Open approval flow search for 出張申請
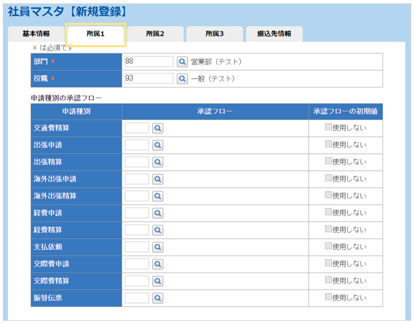414x323 pixels. pyautogui.click(x=157, y=145)
